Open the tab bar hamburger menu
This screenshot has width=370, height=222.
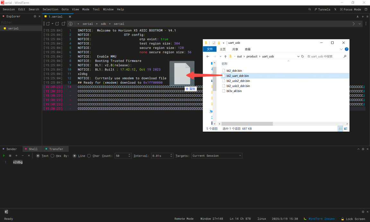tap(367, 16)
